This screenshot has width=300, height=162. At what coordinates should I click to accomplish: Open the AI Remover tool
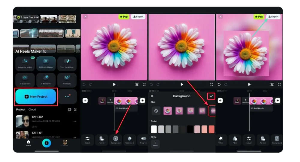46,80
